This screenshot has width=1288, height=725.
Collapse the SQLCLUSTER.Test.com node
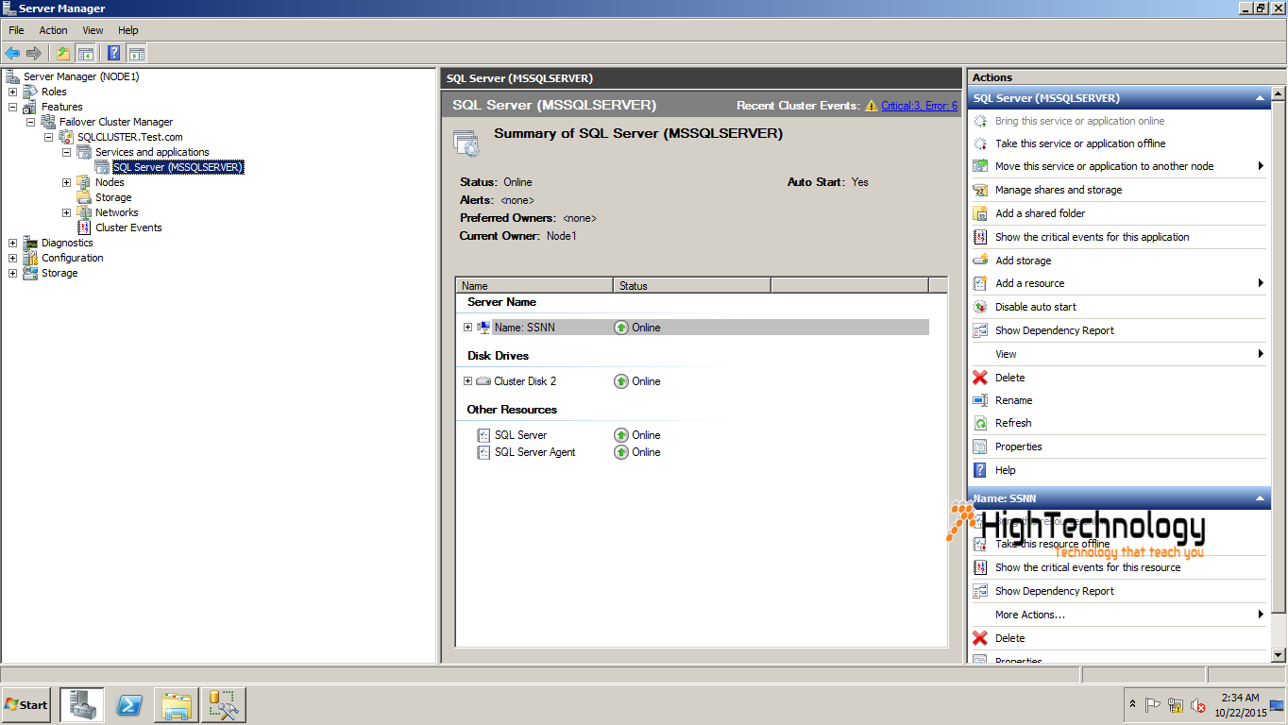click(x=48, y=137)
